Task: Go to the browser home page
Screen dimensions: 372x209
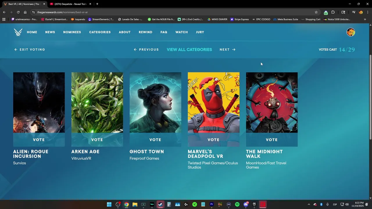Action: point(25,12)
